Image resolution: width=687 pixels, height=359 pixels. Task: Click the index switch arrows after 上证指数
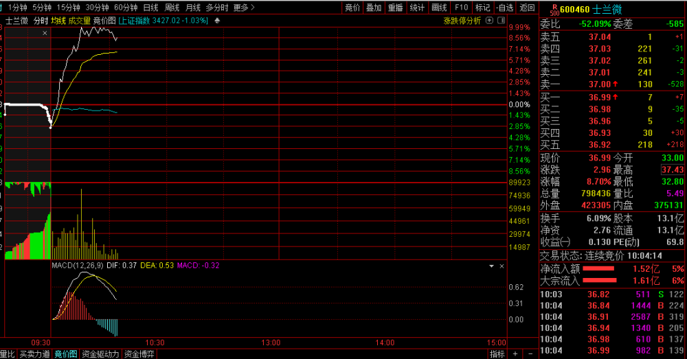click(217, 21)
